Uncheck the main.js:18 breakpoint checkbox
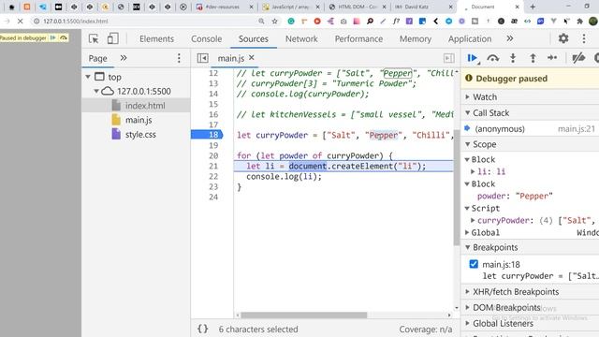This screenshot has height=337, width=599. point(474,264)
